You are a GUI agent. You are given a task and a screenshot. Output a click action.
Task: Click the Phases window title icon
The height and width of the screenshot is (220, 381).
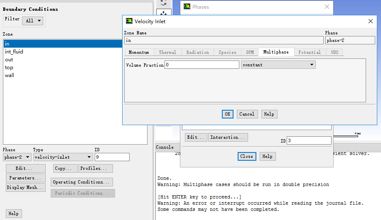187,7
